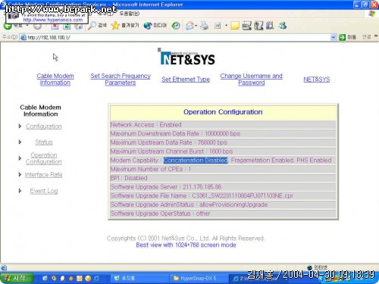Open the Windows Start (시작) button
The width and height of the screenshot is (379, 284).
(x=17, y=278)
